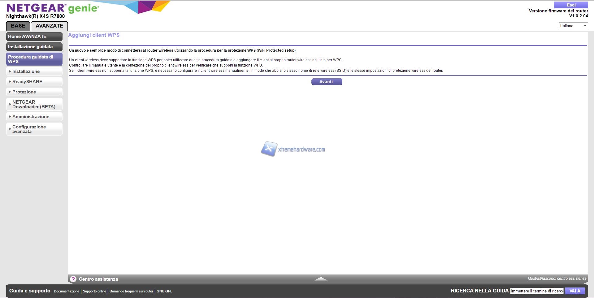Viewport: 594px width, 298px height.
Task: Click the NETGEAR genie logo
Action: pos(53,8)
